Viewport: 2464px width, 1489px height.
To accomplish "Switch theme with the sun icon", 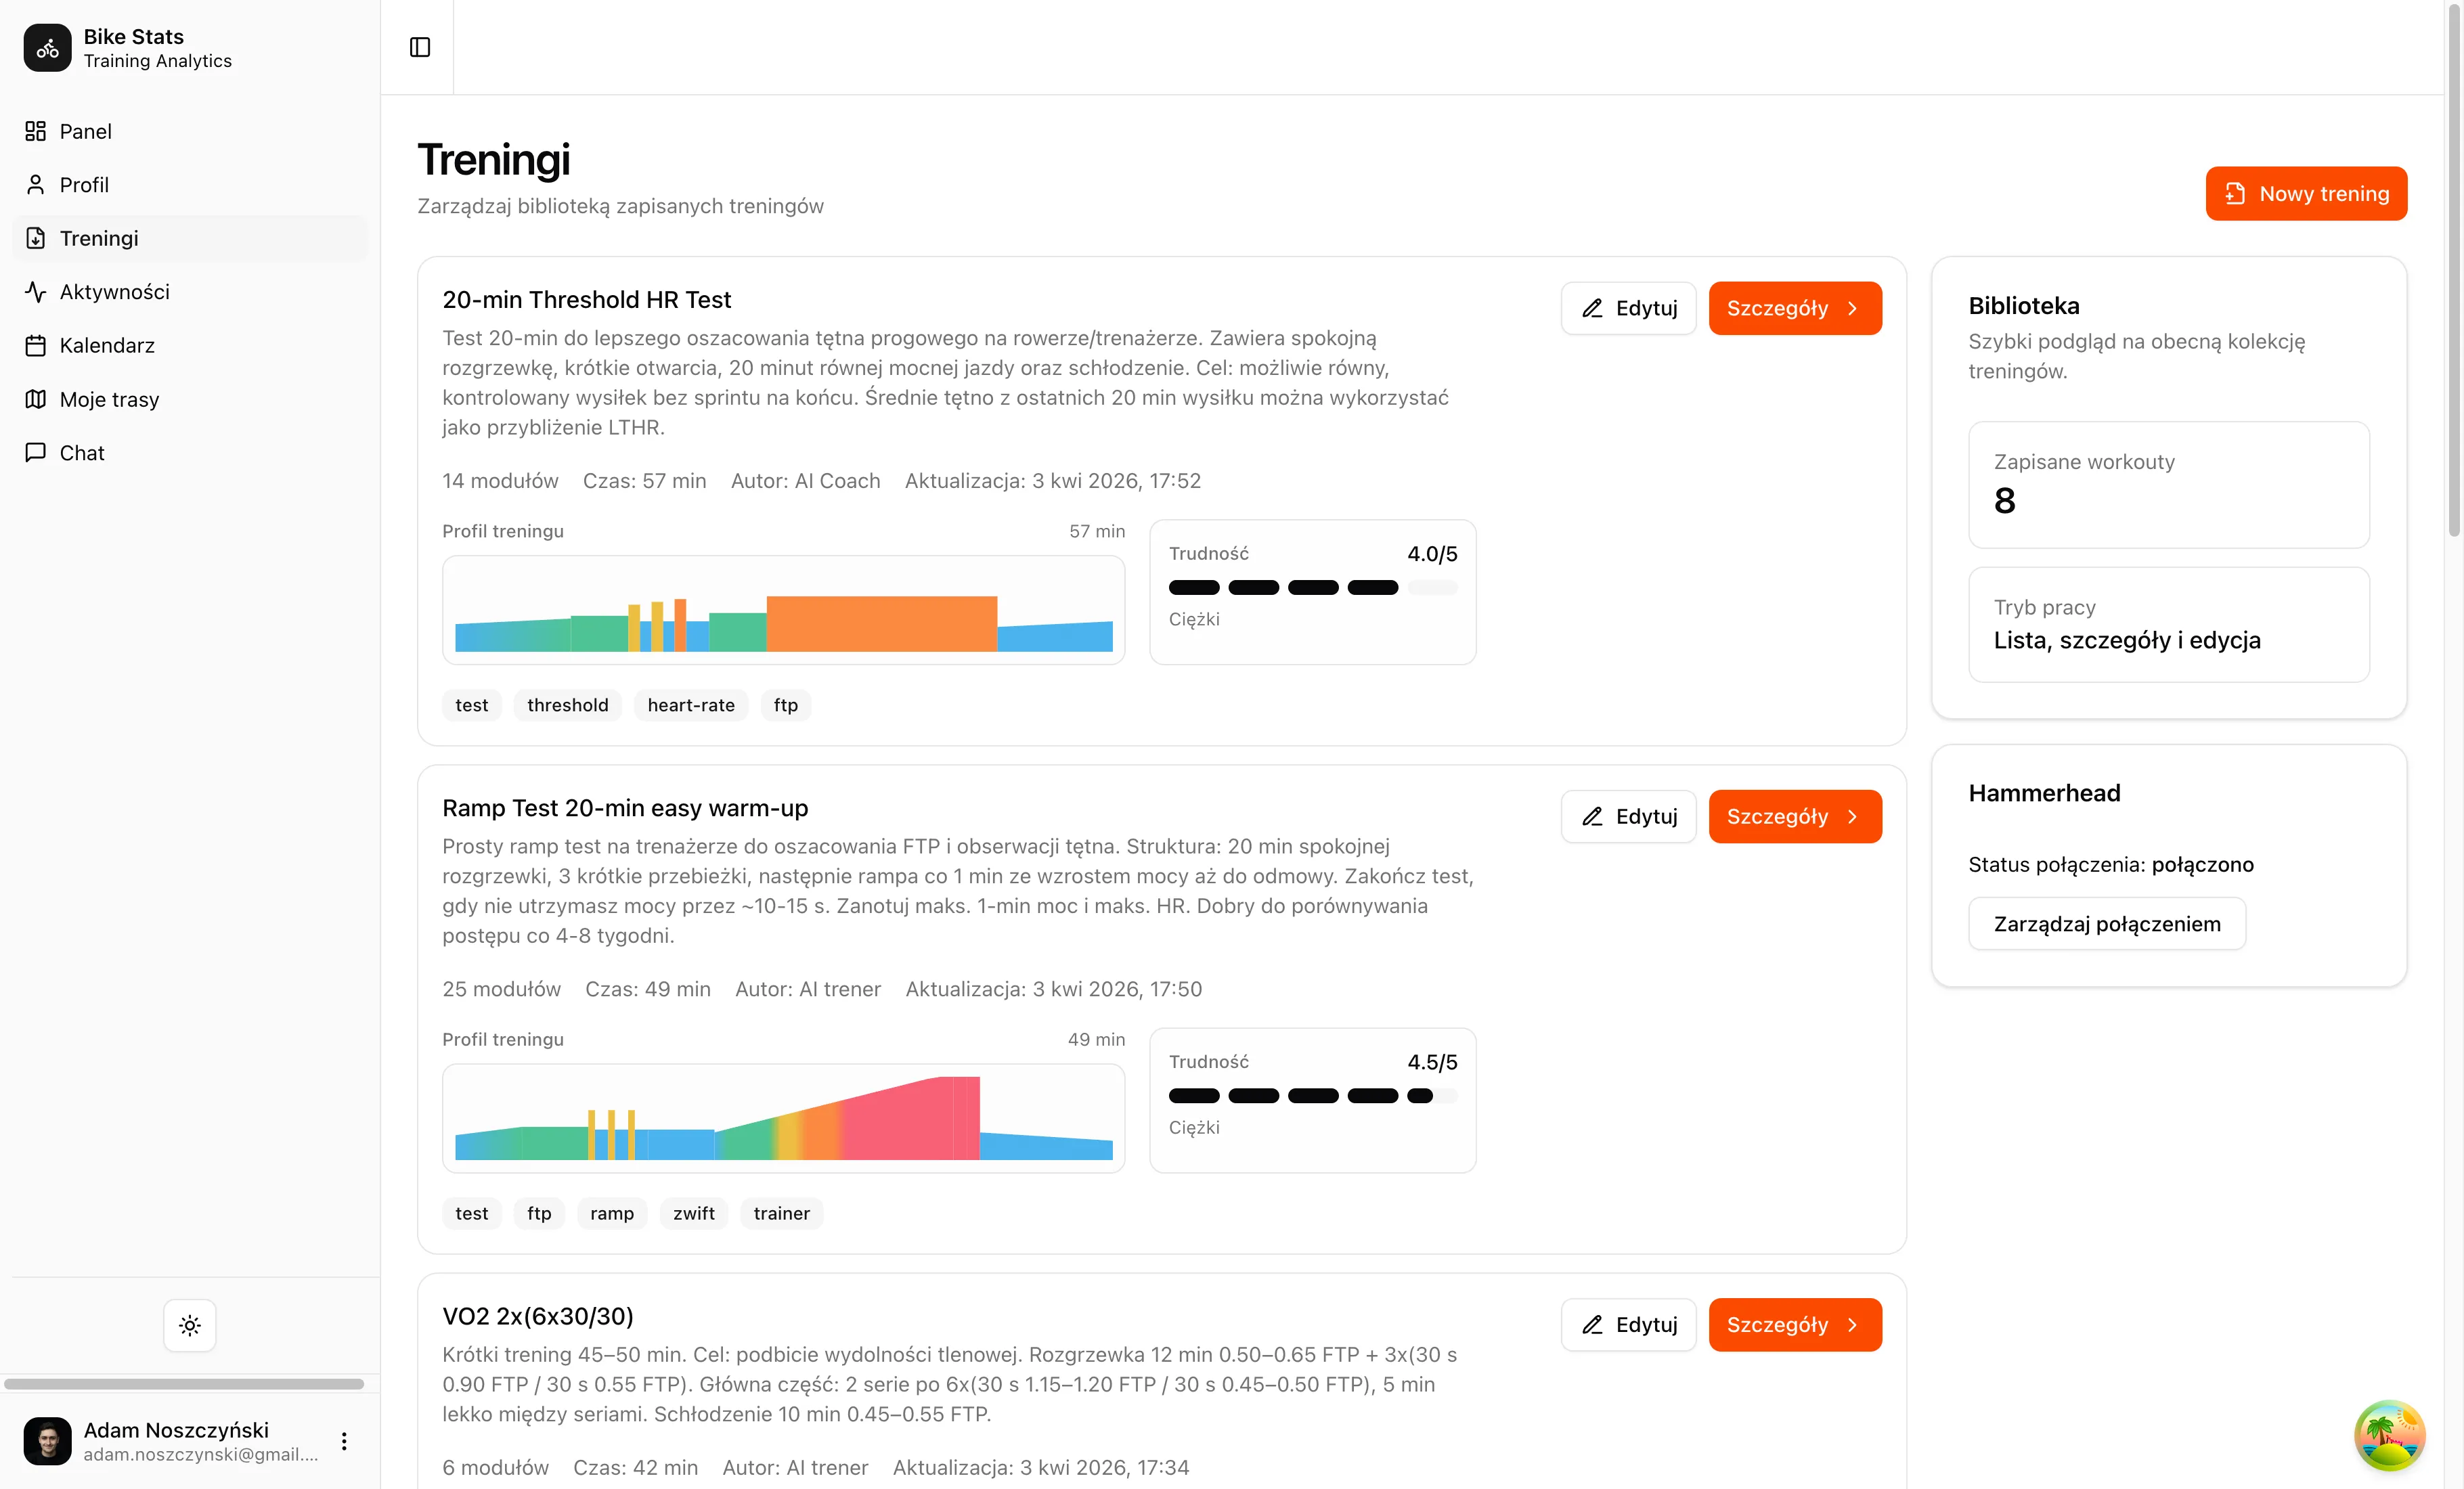I will pyautogui.click(x=190, y=1325).
